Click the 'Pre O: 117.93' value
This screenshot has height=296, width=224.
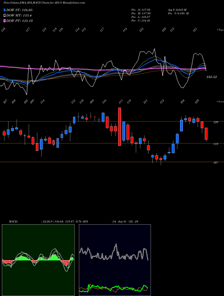click(141, 10)
